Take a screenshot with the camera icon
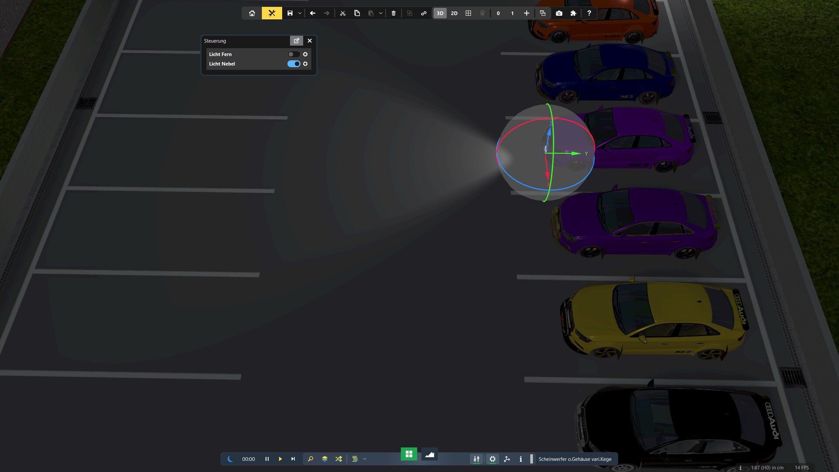 pos(559,13)
